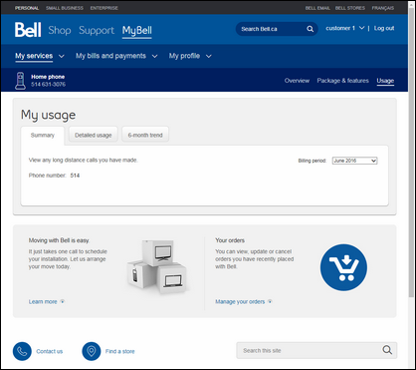Switch to the 6-month trend tab
Viewport: 416px width, 370px height.
pyautogui.click(x=145, y=135)
